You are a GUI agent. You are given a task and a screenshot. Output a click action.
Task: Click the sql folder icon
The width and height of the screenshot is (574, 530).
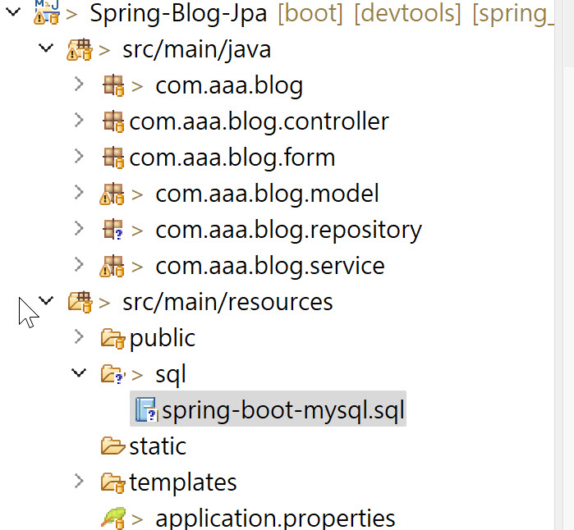pyautogui.click(x=113, y=374)
